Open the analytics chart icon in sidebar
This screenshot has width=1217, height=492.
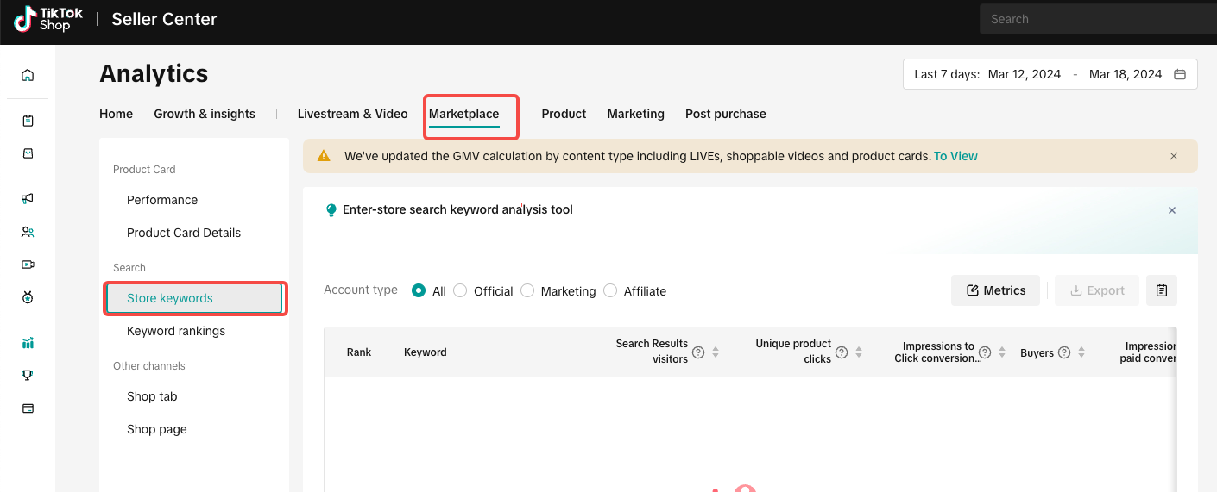(28, 343)
